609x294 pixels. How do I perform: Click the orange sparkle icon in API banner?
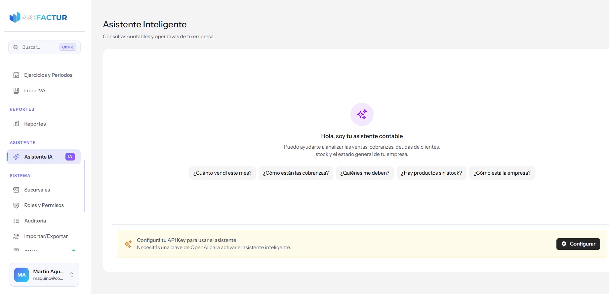(128, 244)
